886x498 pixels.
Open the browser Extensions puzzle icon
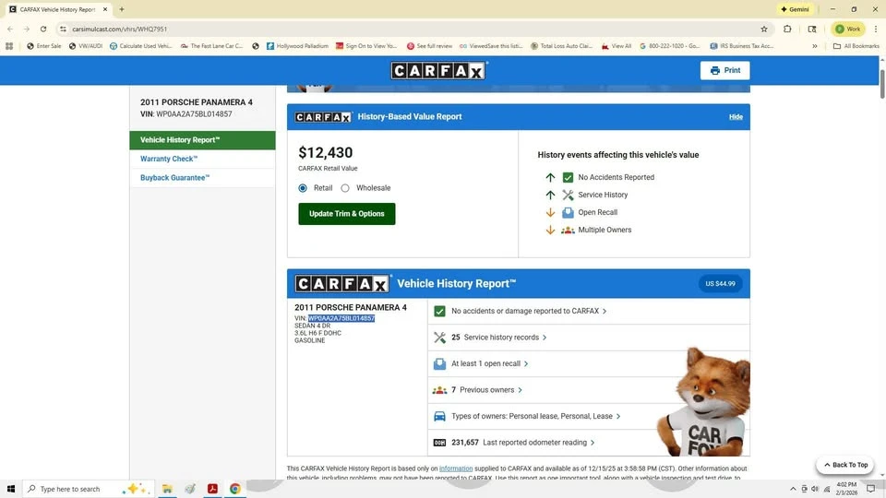(x=787, y=29)
